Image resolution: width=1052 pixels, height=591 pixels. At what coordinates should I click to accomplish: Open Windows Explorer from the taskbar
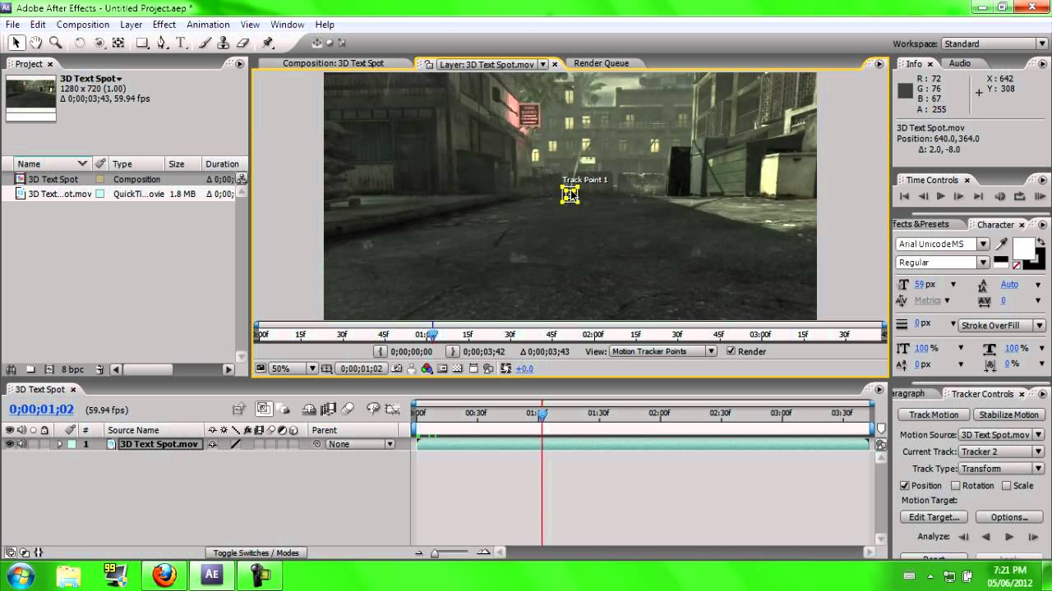click(69, 575)
